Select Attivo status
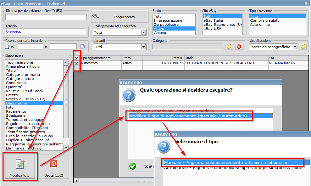311x186 pixels. pyautogui.click(x=174, y=29)
